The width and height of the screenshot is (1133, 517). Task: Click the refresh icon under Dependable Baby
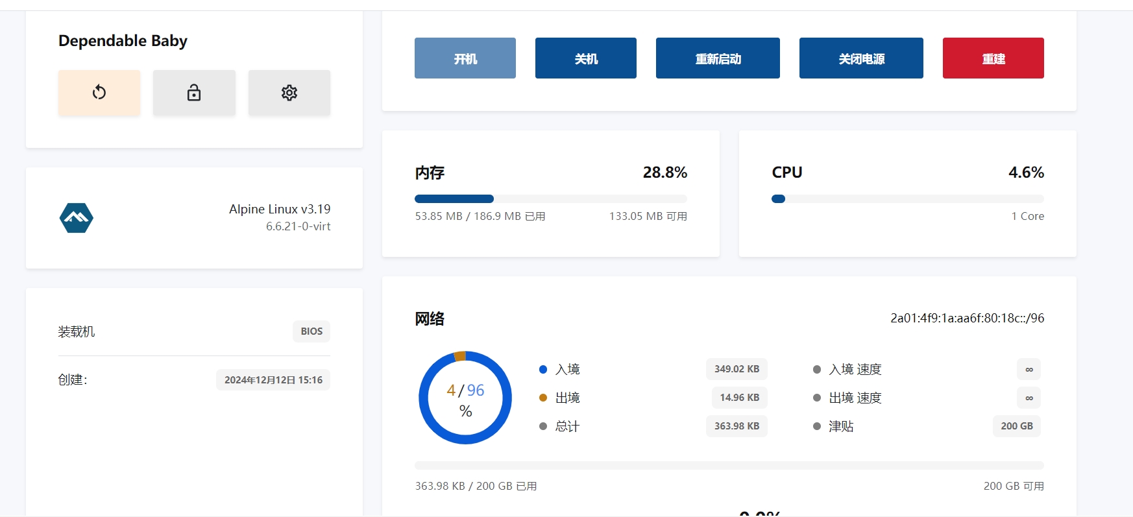99,93
